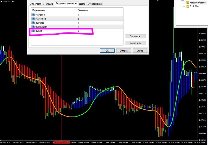Edit the MAMethod value 2 cell
This screenshot has height=145, width=208.
point(100,19)
